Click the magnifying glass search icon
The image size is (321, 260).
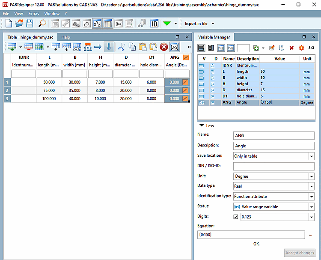coord(42,23)
